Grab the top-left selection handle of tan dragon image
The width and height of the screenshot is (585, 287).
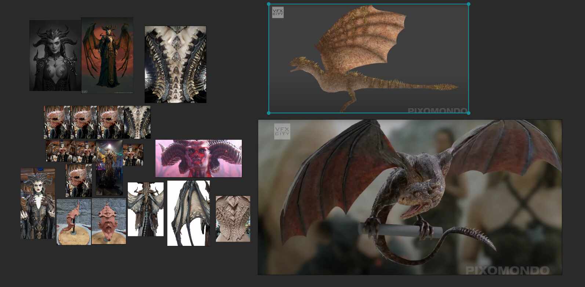269,4
